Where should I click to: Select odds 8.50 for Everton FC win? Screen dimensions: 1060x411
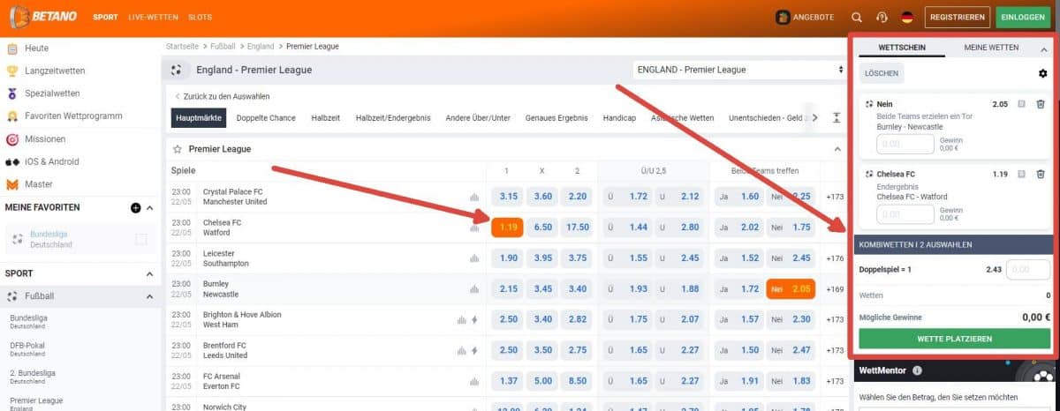(x=578, y=381)
